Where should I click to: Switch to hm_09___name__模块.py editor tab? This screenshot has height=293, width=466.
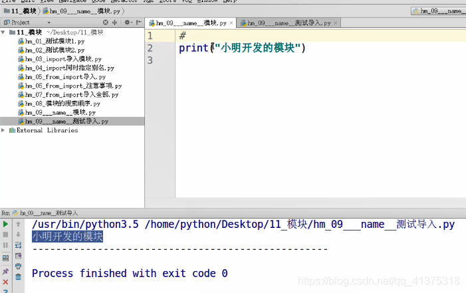click(191, 23)
